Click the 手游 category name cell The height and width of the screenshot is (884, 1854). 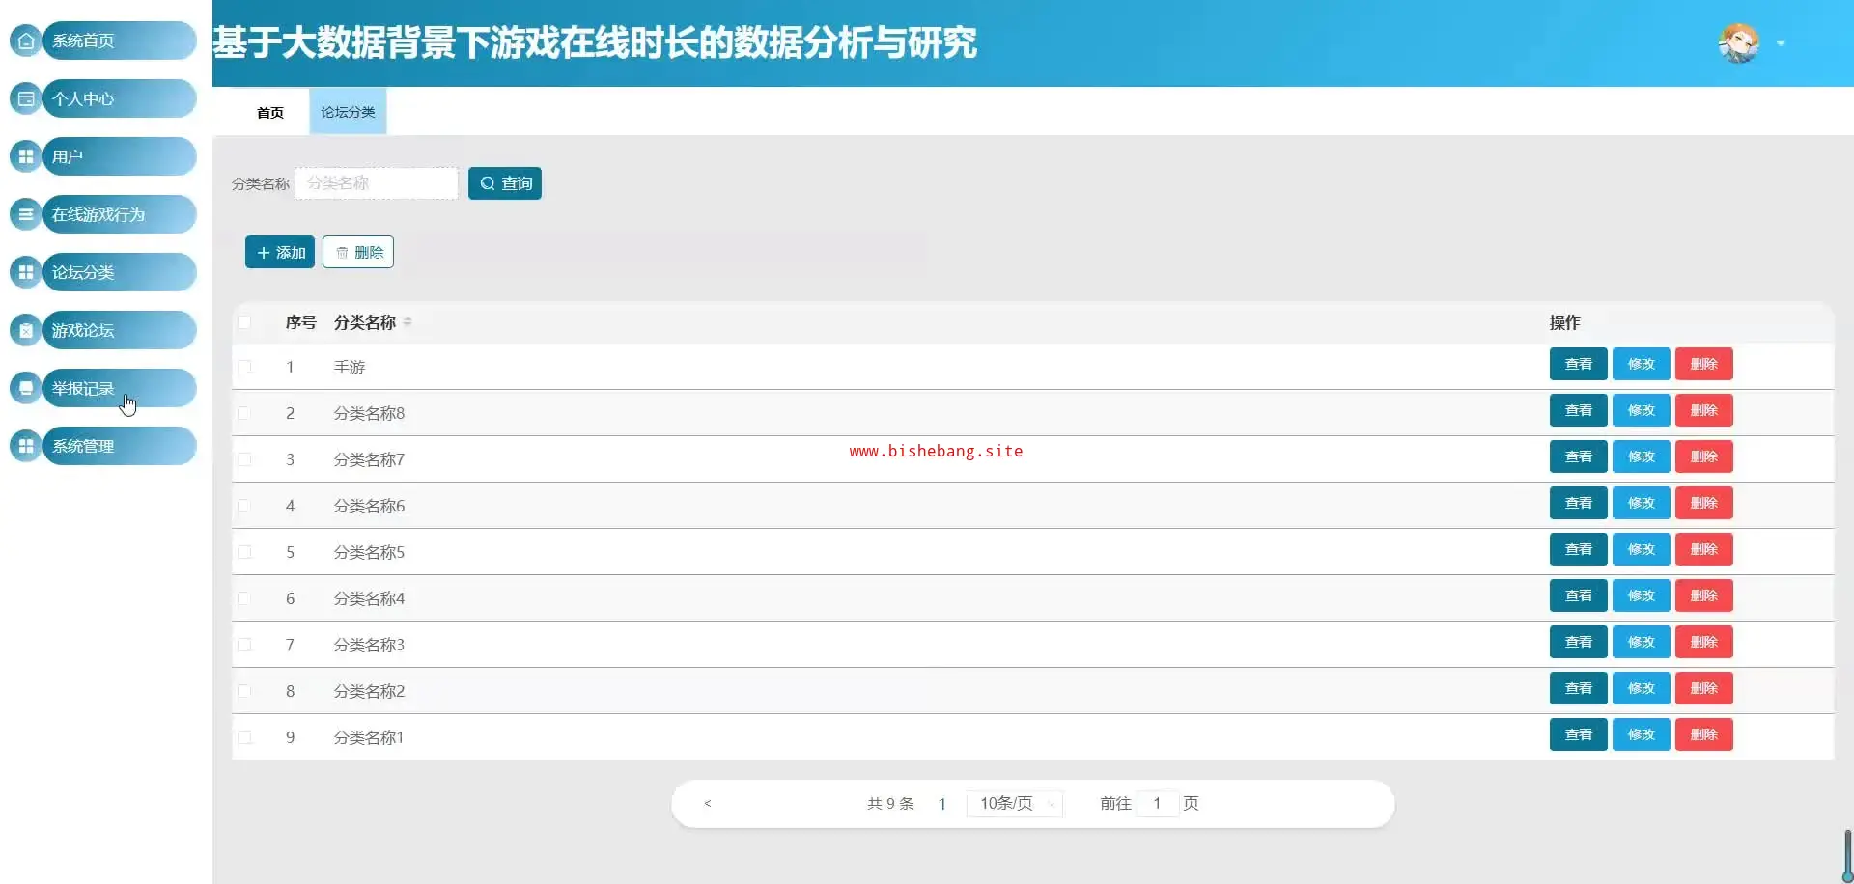pos(350,367)
